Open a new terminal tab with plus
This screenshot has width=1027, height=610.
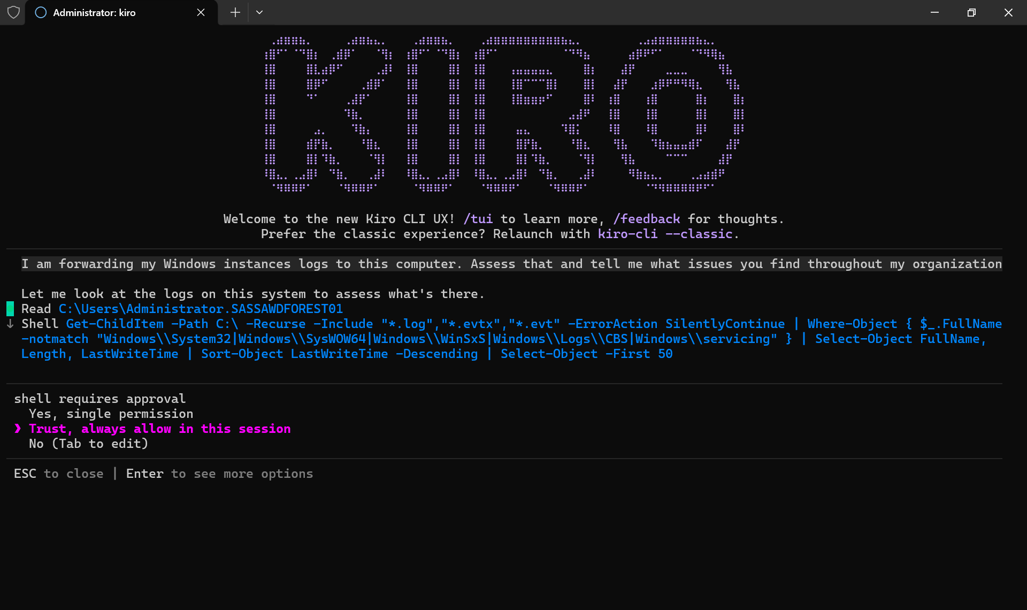click(235, 12)
